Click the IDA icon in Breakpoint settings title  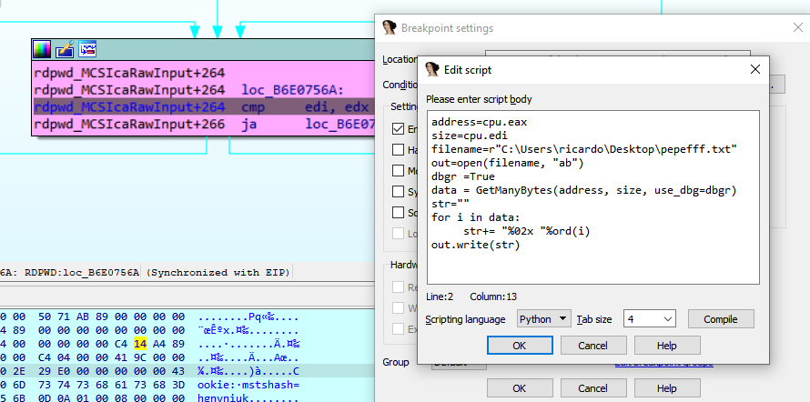390,28
